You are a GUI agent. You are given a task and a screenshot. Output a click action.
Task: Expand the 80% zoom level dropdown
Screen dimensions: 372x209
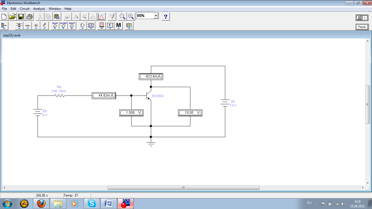point(156,16)
